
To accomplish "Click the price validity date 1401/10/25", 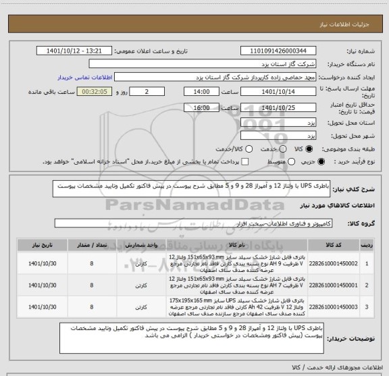I will [x=278, y=107].
